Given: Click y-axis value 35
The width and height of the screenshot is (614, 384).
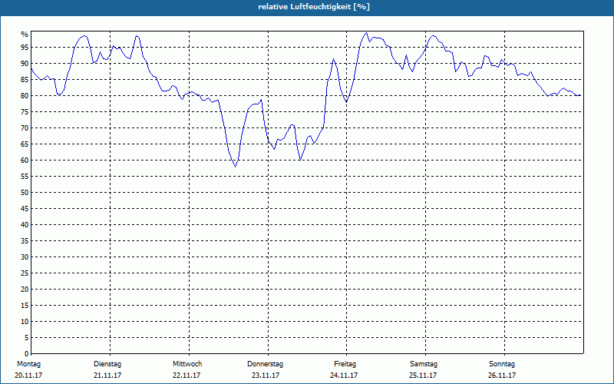Looking at the screenshot, I should [x=25, y=241].
